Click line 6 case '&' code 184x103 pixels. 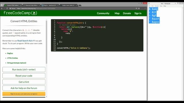pos(68,31)
